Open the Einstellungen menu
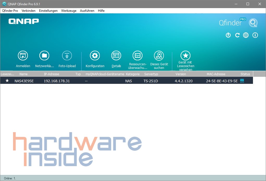Image resolution: width=266 pixels, height=181 pixels. point(48,11)
